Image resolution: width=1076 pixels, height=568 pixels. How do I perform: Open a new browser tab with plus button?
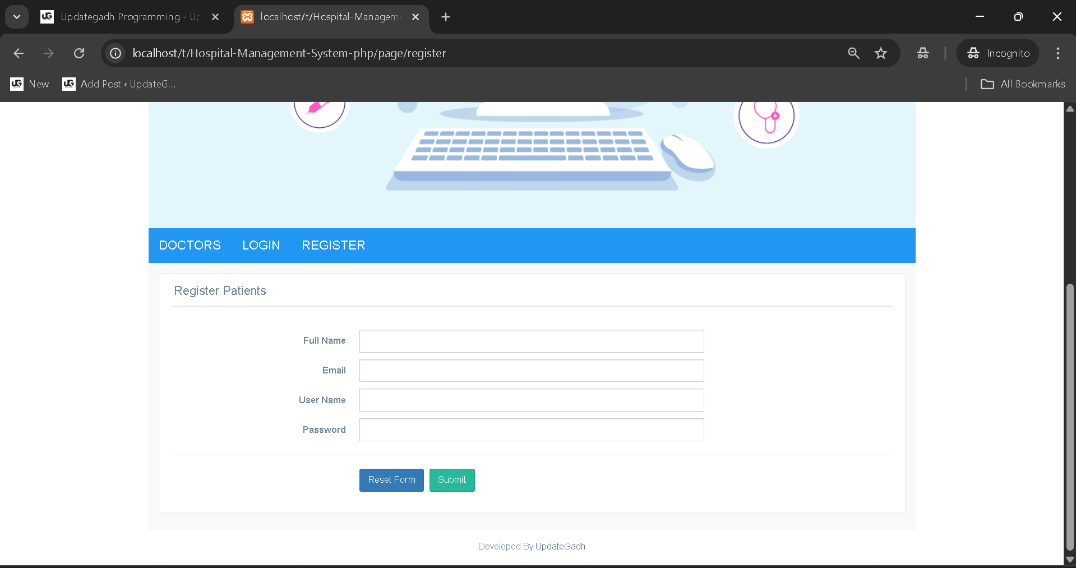pyautogui.click(x=445, y=17)
